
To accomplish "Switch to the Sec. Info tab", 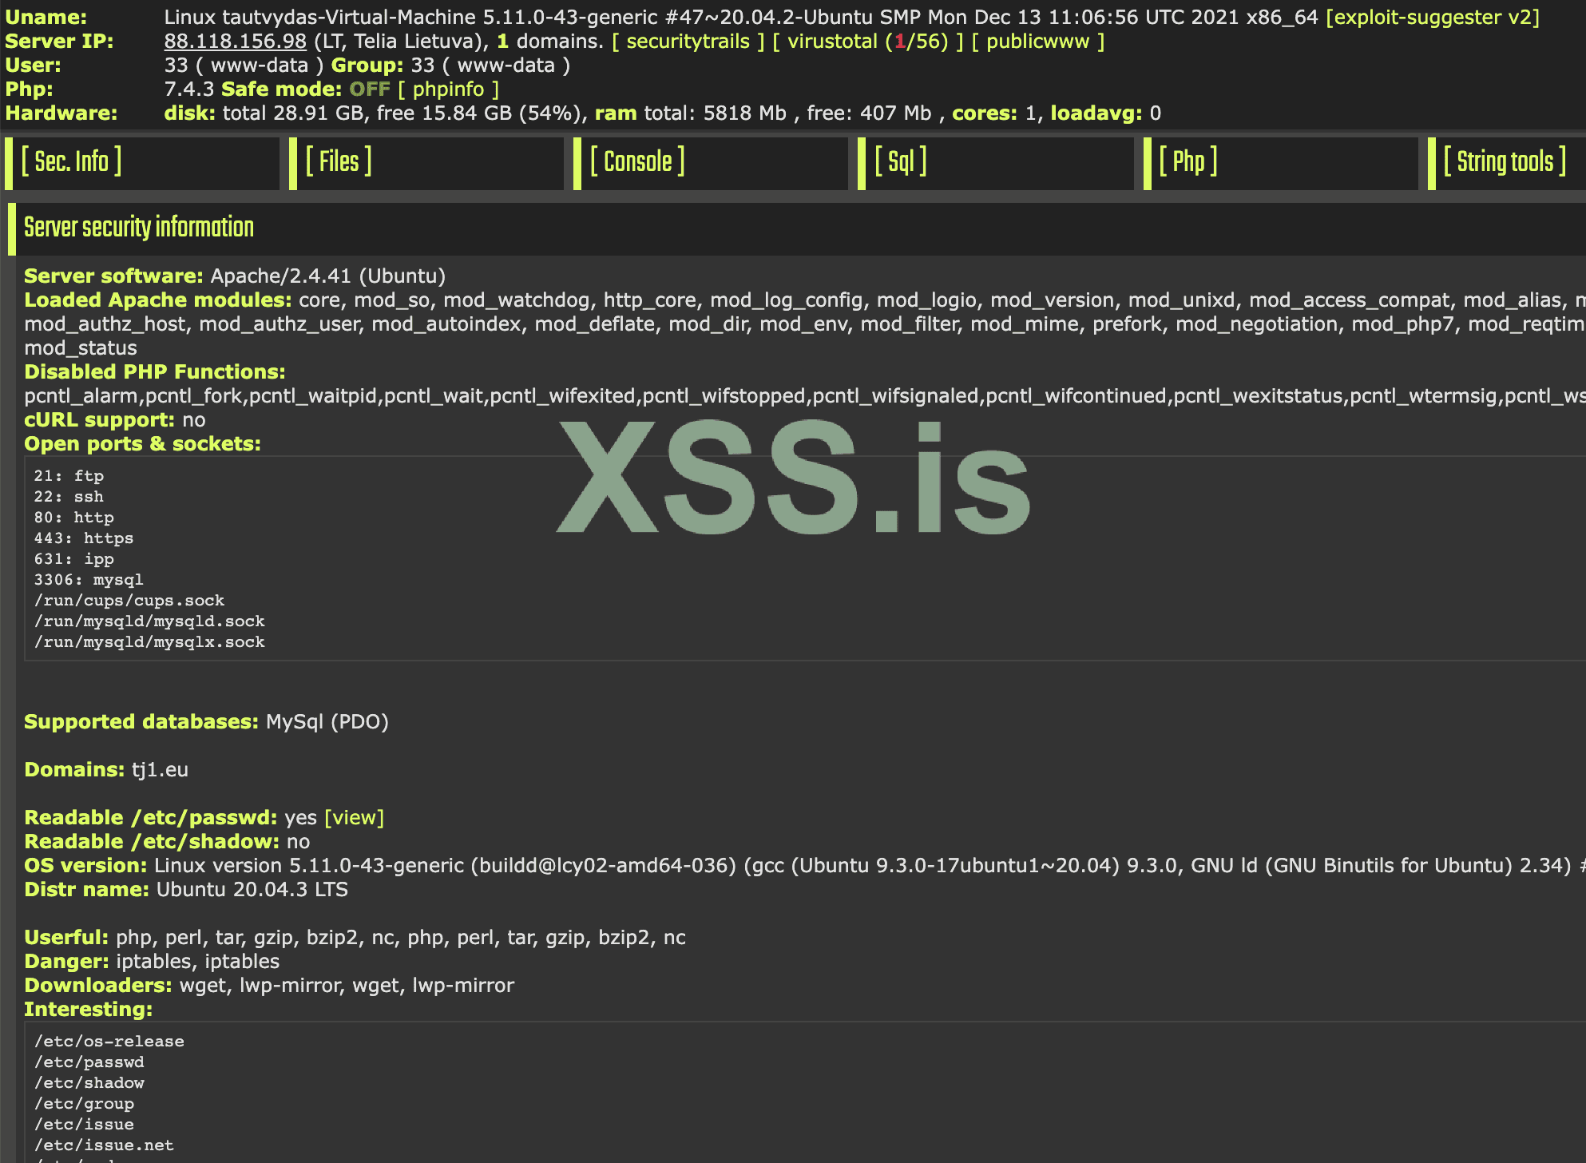I will pos(71,162).
